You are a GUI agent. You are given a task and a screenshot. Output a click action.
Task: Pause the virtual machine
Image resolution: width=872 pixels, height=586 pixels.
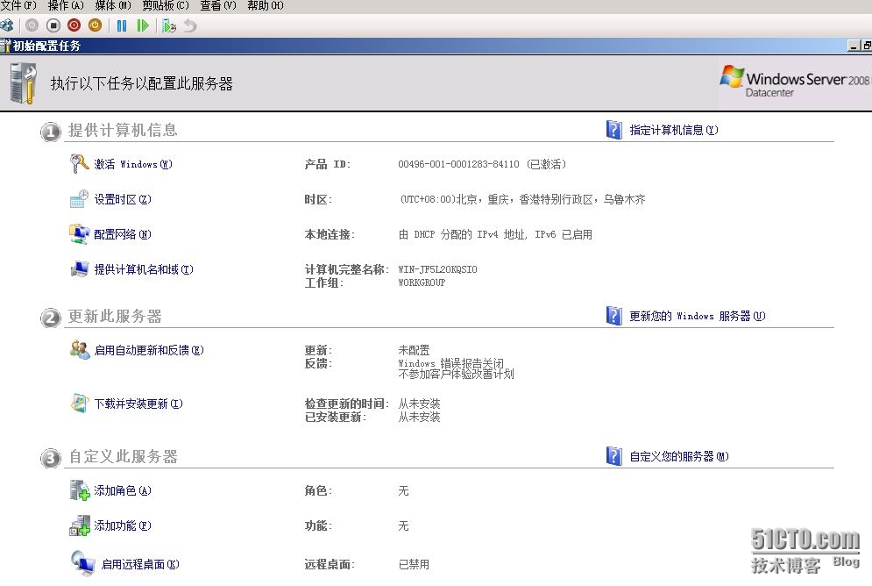point(122,25)
